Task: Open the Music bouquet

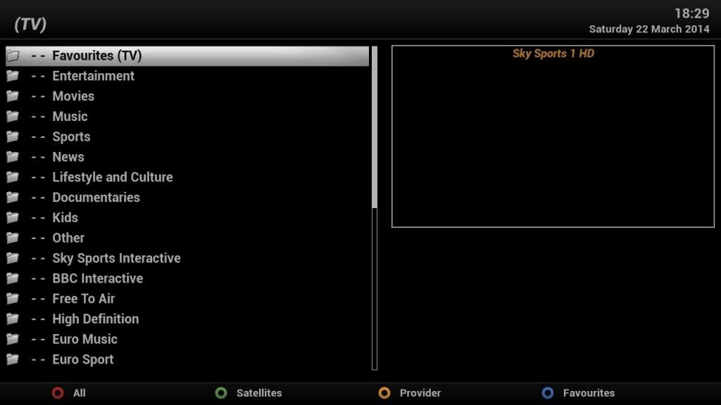Action: click(x=187, y=116)
